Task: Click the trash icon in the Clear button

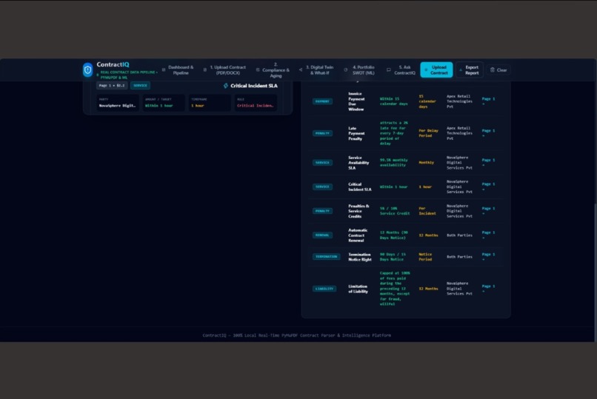Action: point(493,70)
